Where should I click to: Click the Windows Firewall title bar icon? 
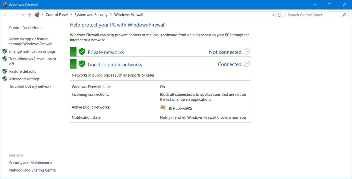click(x=5, y=5)
